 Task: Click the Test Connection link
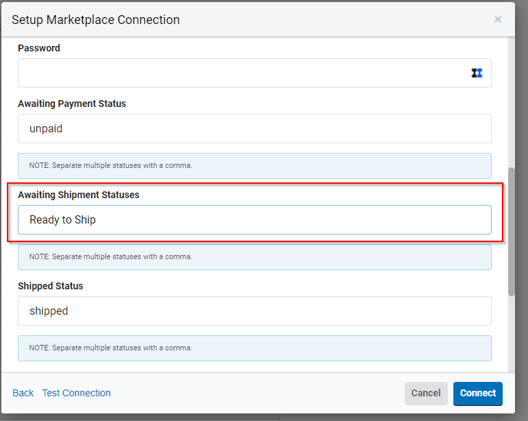pos(76,393)
